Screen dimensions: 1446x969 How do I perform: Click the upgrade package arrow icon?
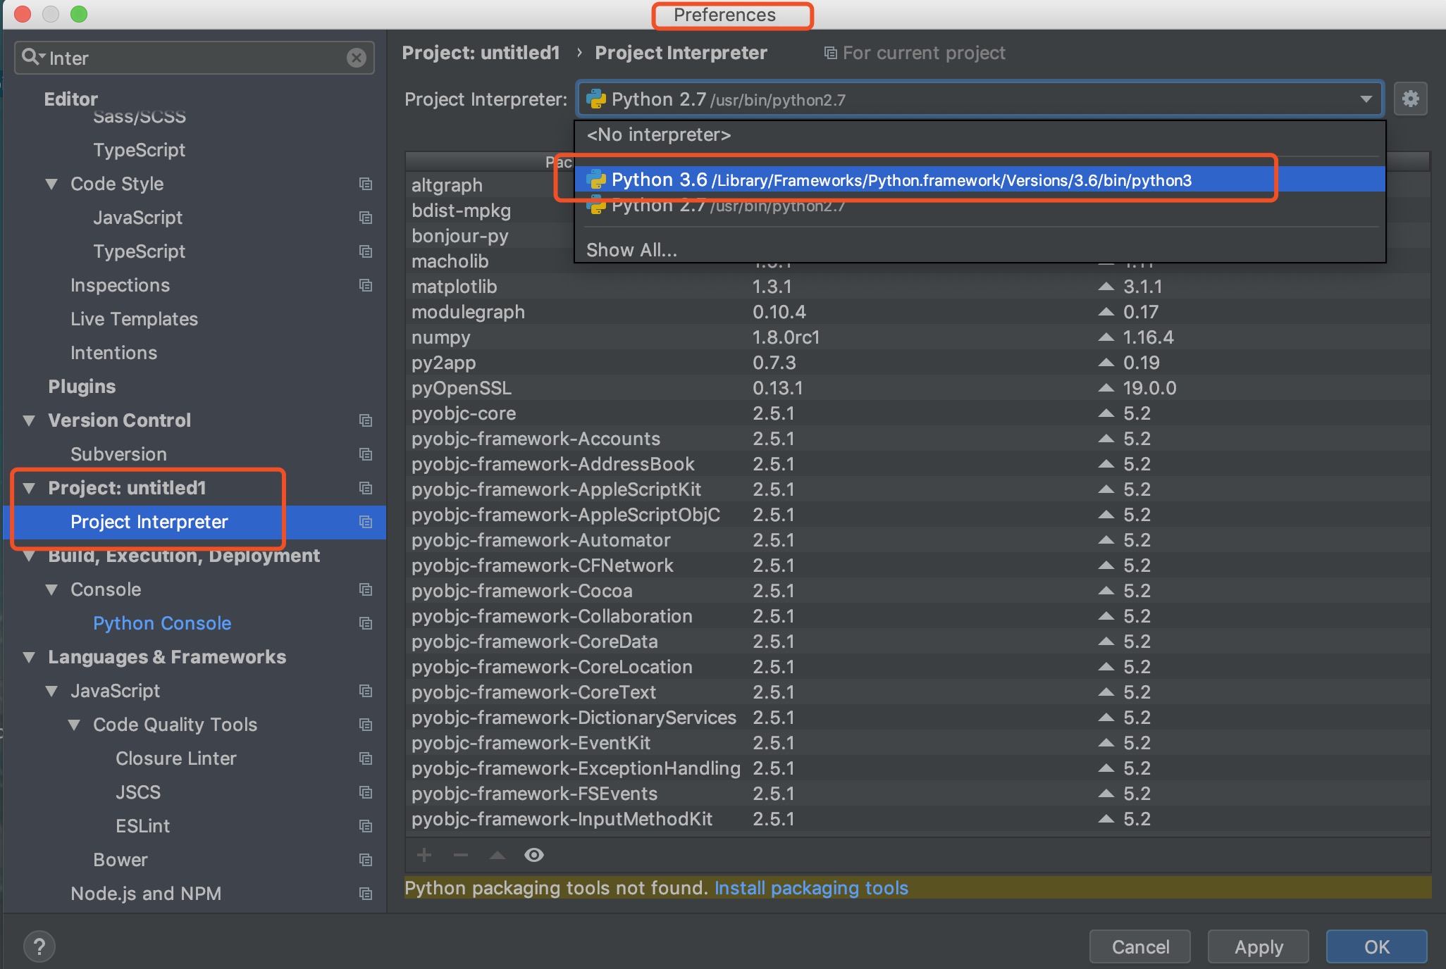498,855
